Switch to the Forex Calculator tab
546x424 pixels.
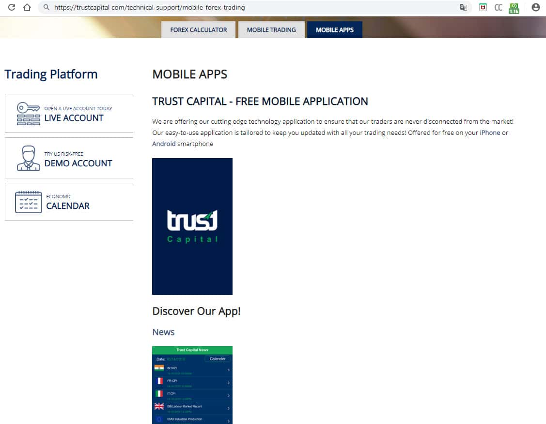click(199, 30)
